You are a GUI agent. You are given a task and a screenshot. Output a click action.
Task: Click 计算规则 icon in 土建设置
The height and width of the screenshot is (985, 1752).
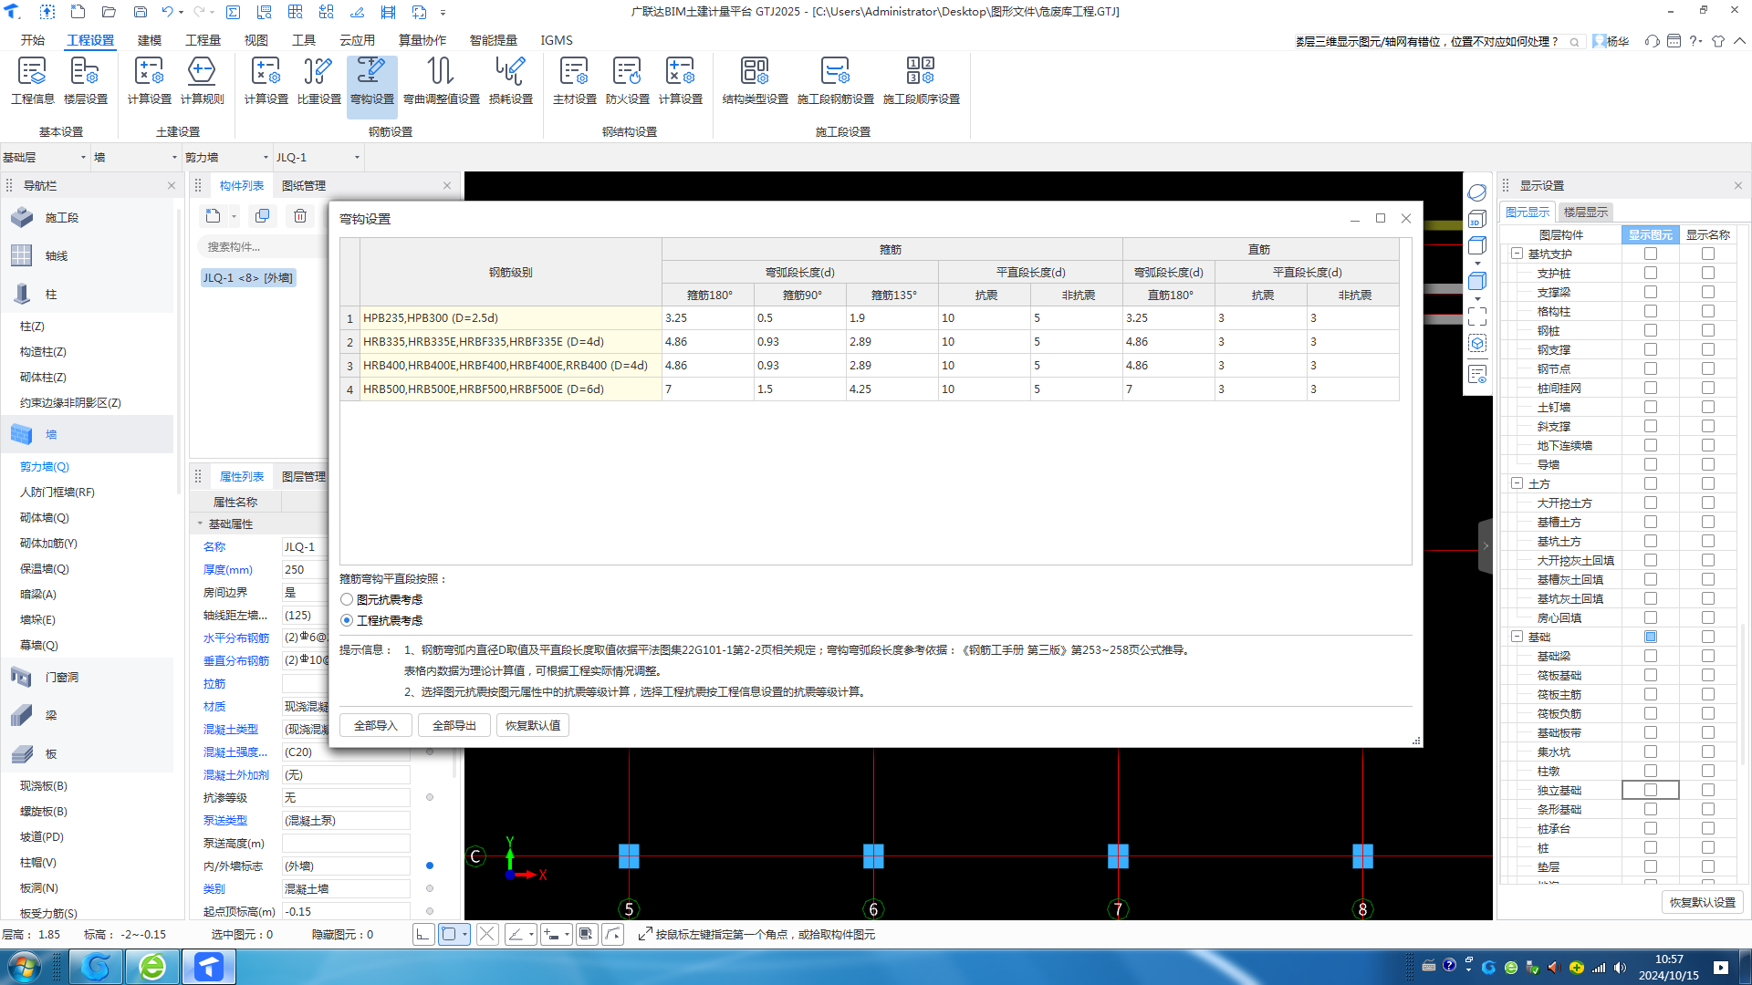point(202,81)
